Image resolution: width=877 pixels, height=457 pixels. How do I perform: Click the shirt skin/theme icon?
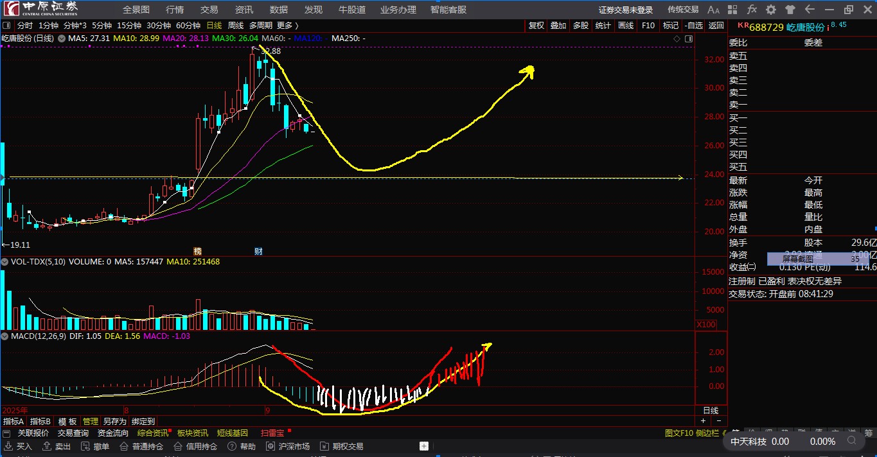pos(790,10)
